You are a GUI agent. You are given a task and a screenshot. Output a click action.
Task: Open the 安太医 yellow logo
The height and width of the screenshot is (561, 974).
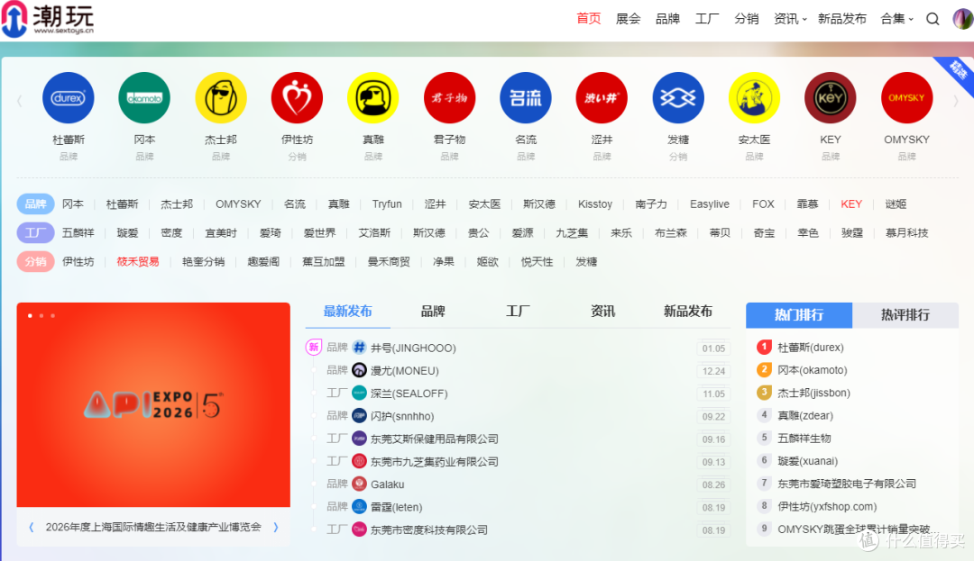(754, 98)
